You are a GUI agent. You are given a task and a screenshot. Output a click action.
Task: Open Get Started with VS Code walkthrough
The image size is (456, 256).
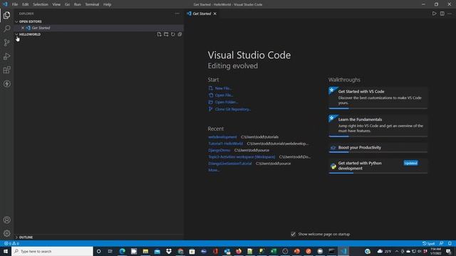378,98
